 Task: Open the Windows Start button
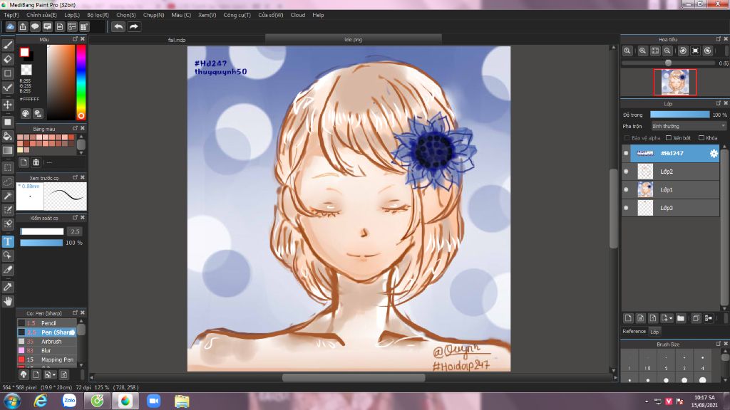tap(11, 401)
